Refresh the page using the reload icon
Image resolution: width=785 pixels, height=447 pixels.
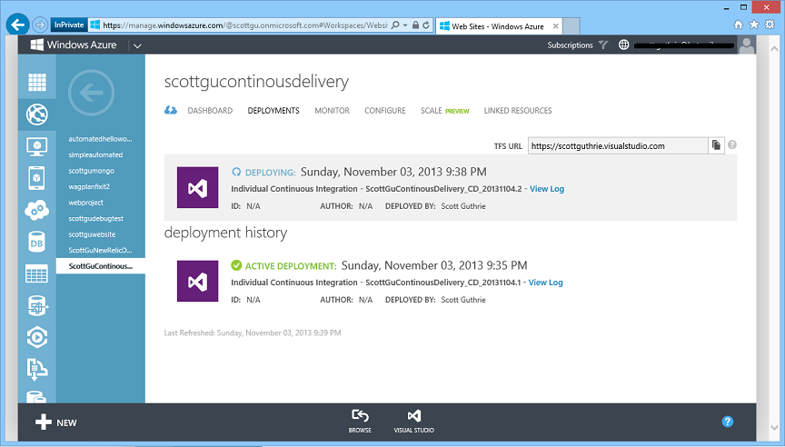[x=426, y=25]
